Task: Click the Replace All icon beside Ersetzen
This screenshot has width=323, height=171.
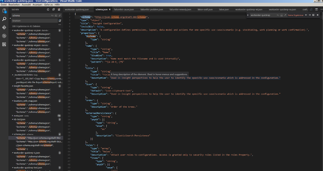Action: pos(60,21)
